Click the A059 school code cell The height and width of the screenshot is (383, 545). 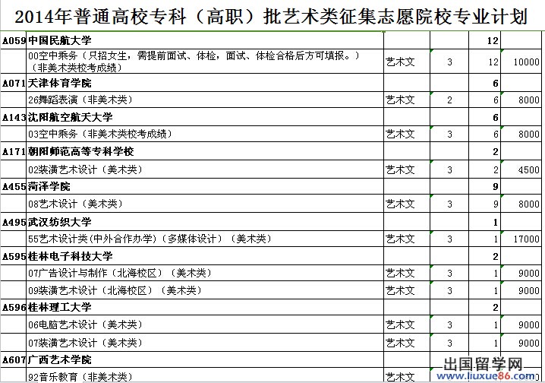[14, 40]
